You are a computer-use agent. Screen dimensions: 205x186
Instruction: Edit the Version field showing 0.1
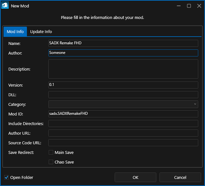click(123, 85)
